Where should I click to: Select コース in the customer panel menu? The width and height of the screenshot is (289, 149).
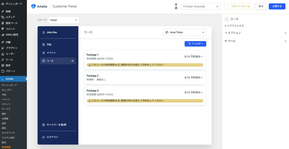pos(58,61)
